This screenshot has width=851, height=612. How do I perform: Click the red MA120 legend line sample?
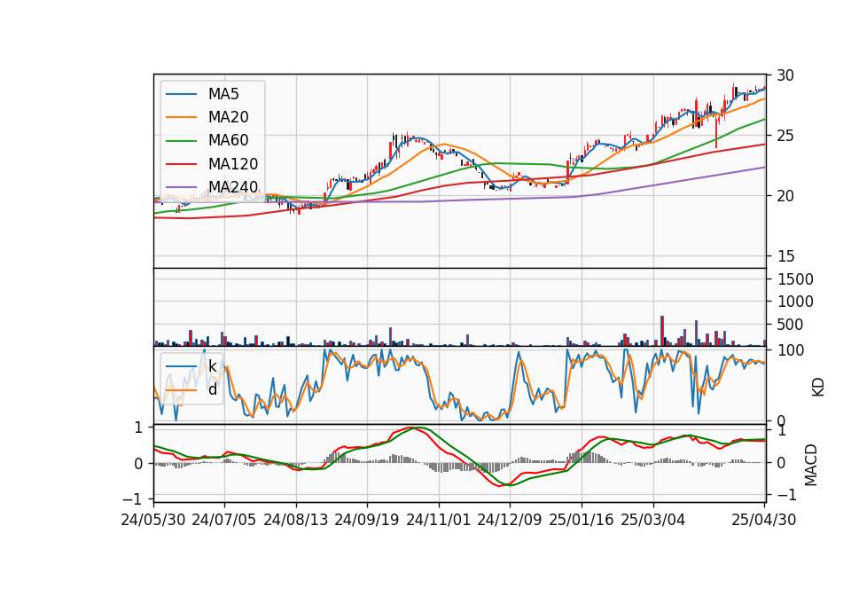[181, 164]
